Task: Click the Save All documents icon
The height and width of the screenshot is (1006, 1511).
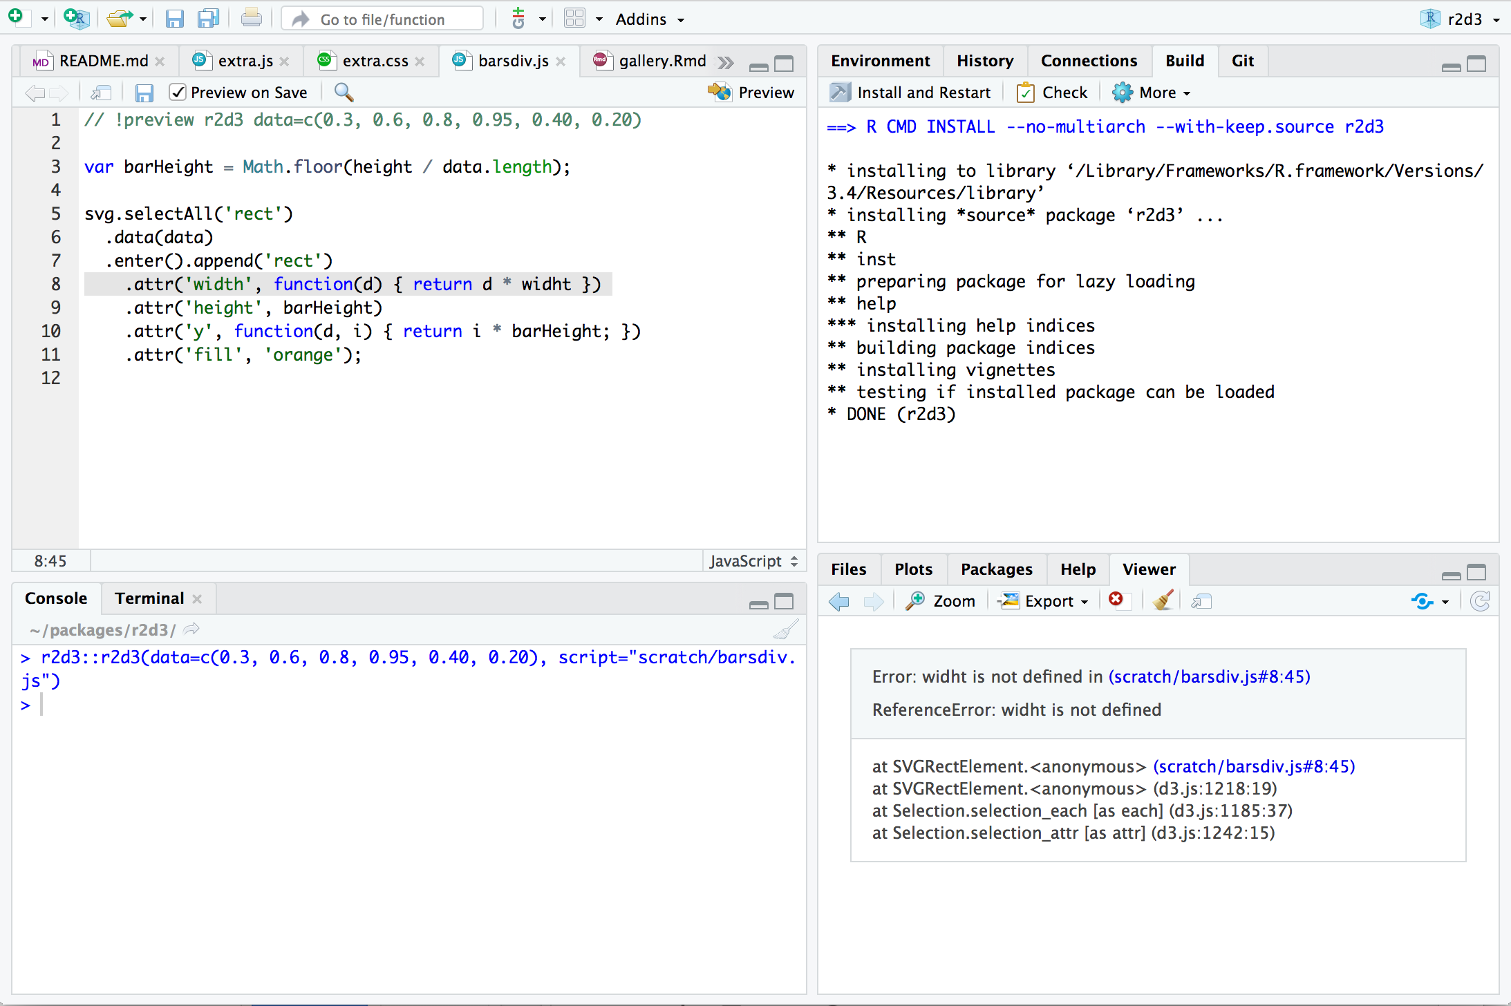Action: point(208,19)
